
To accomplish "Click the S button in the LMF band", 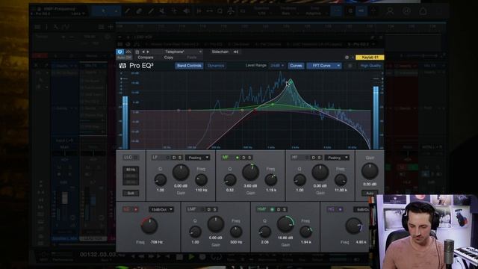I will click(214, 209).
